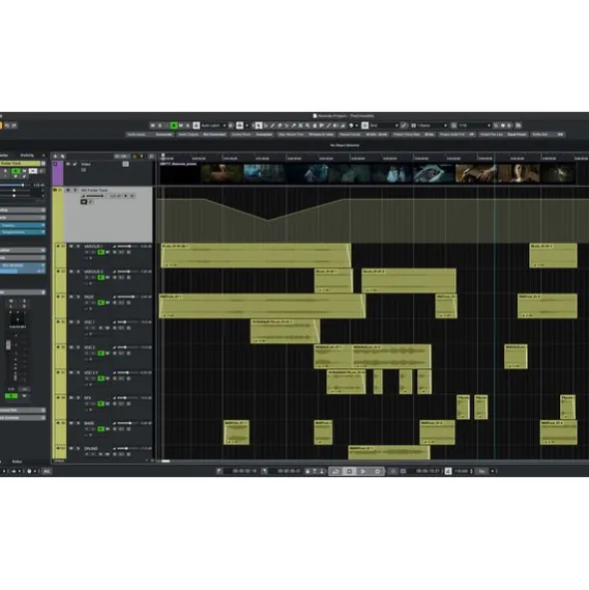Click the tempo value field in transport

(x=462, y=471)
